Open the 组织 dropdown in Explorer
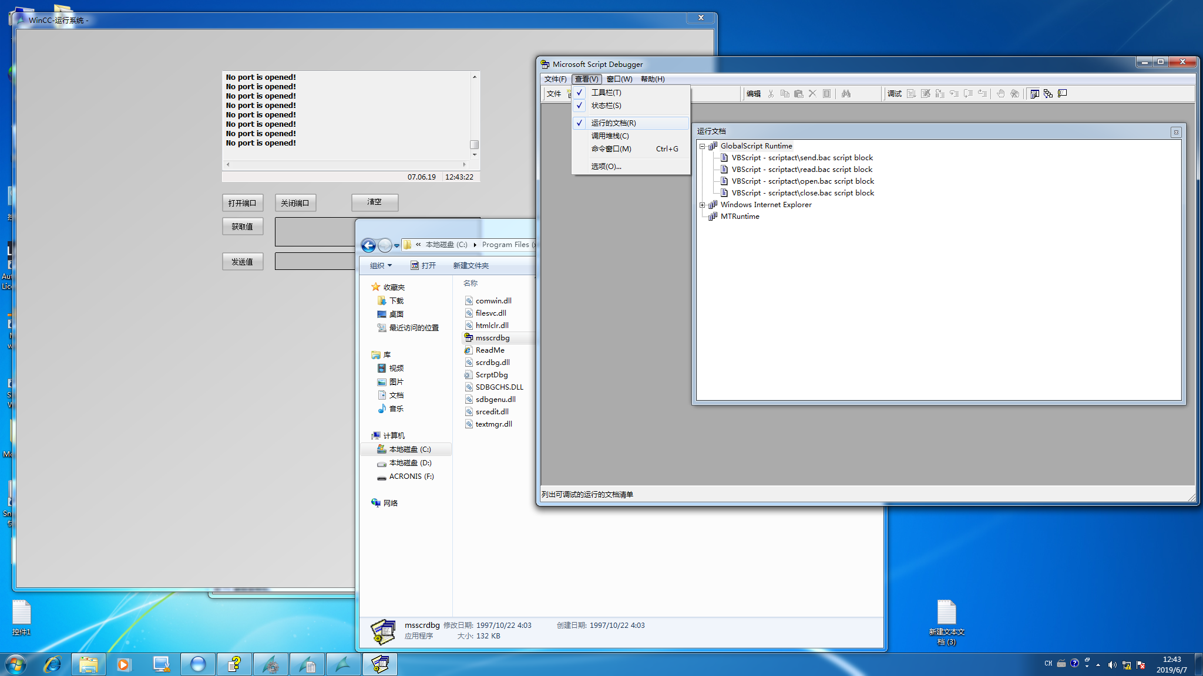The width and height of the screenshot is (1203, 676). pos(381,266)
